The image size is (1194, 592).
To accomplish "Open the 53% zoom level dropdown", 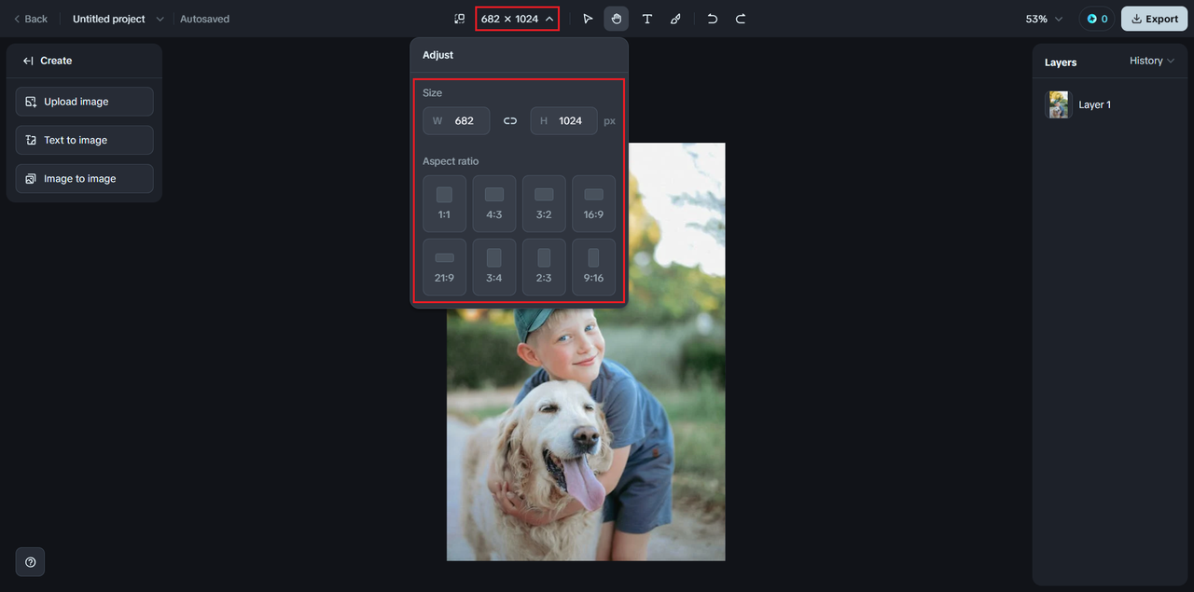I will (1044, 19).
